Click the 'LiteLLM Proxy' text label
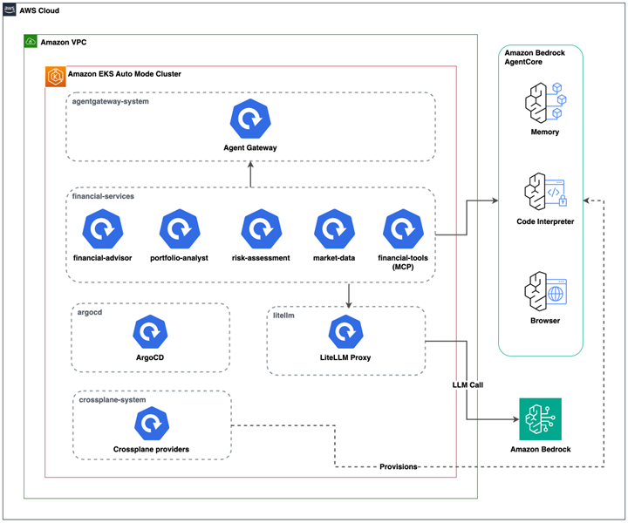Screen dimensions: 628x523 pos(345,357)
